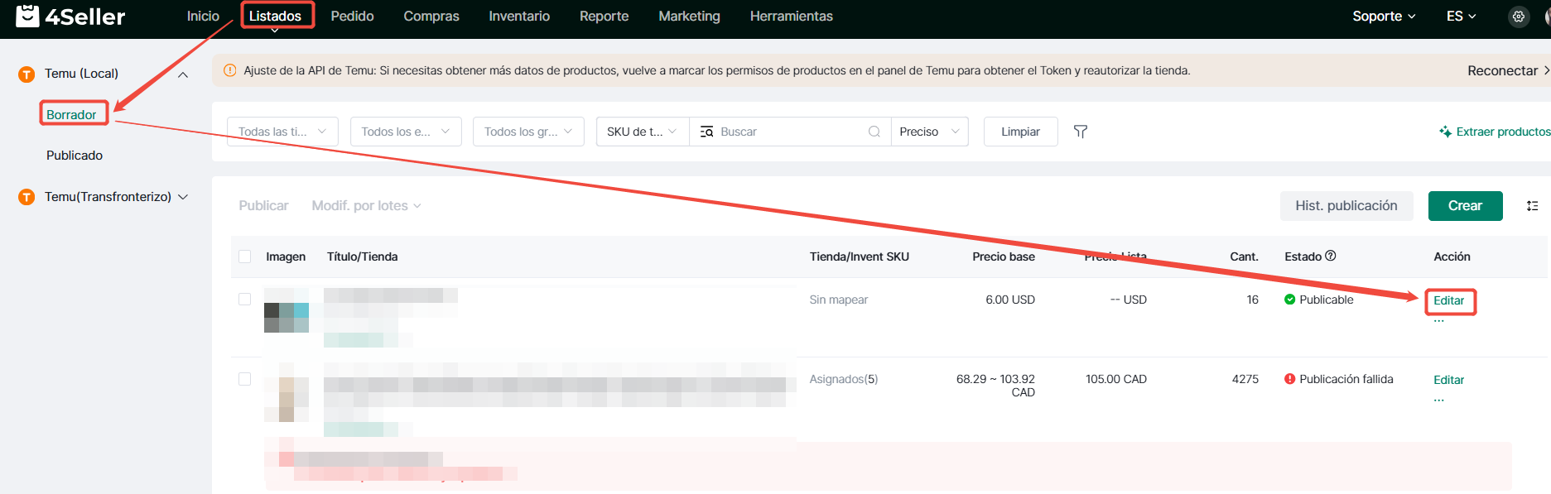Click the Publicar button

tap(263, 205)
